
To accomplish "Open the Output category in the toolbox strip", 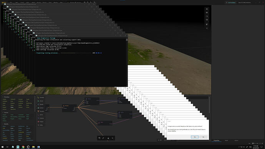I will (x=41, y=122).
